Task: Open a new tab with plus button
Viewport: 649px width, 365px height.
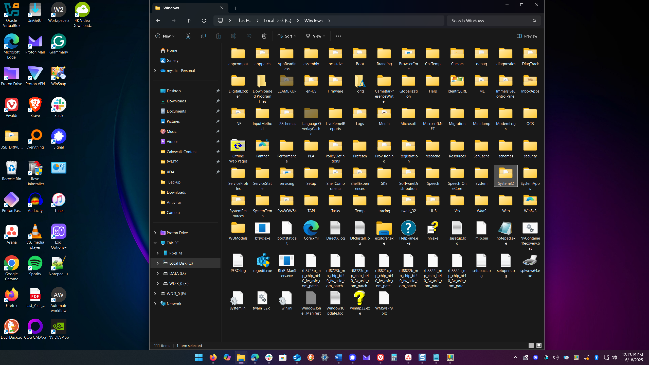Action: pyautogui.click(x=236, y=8)
